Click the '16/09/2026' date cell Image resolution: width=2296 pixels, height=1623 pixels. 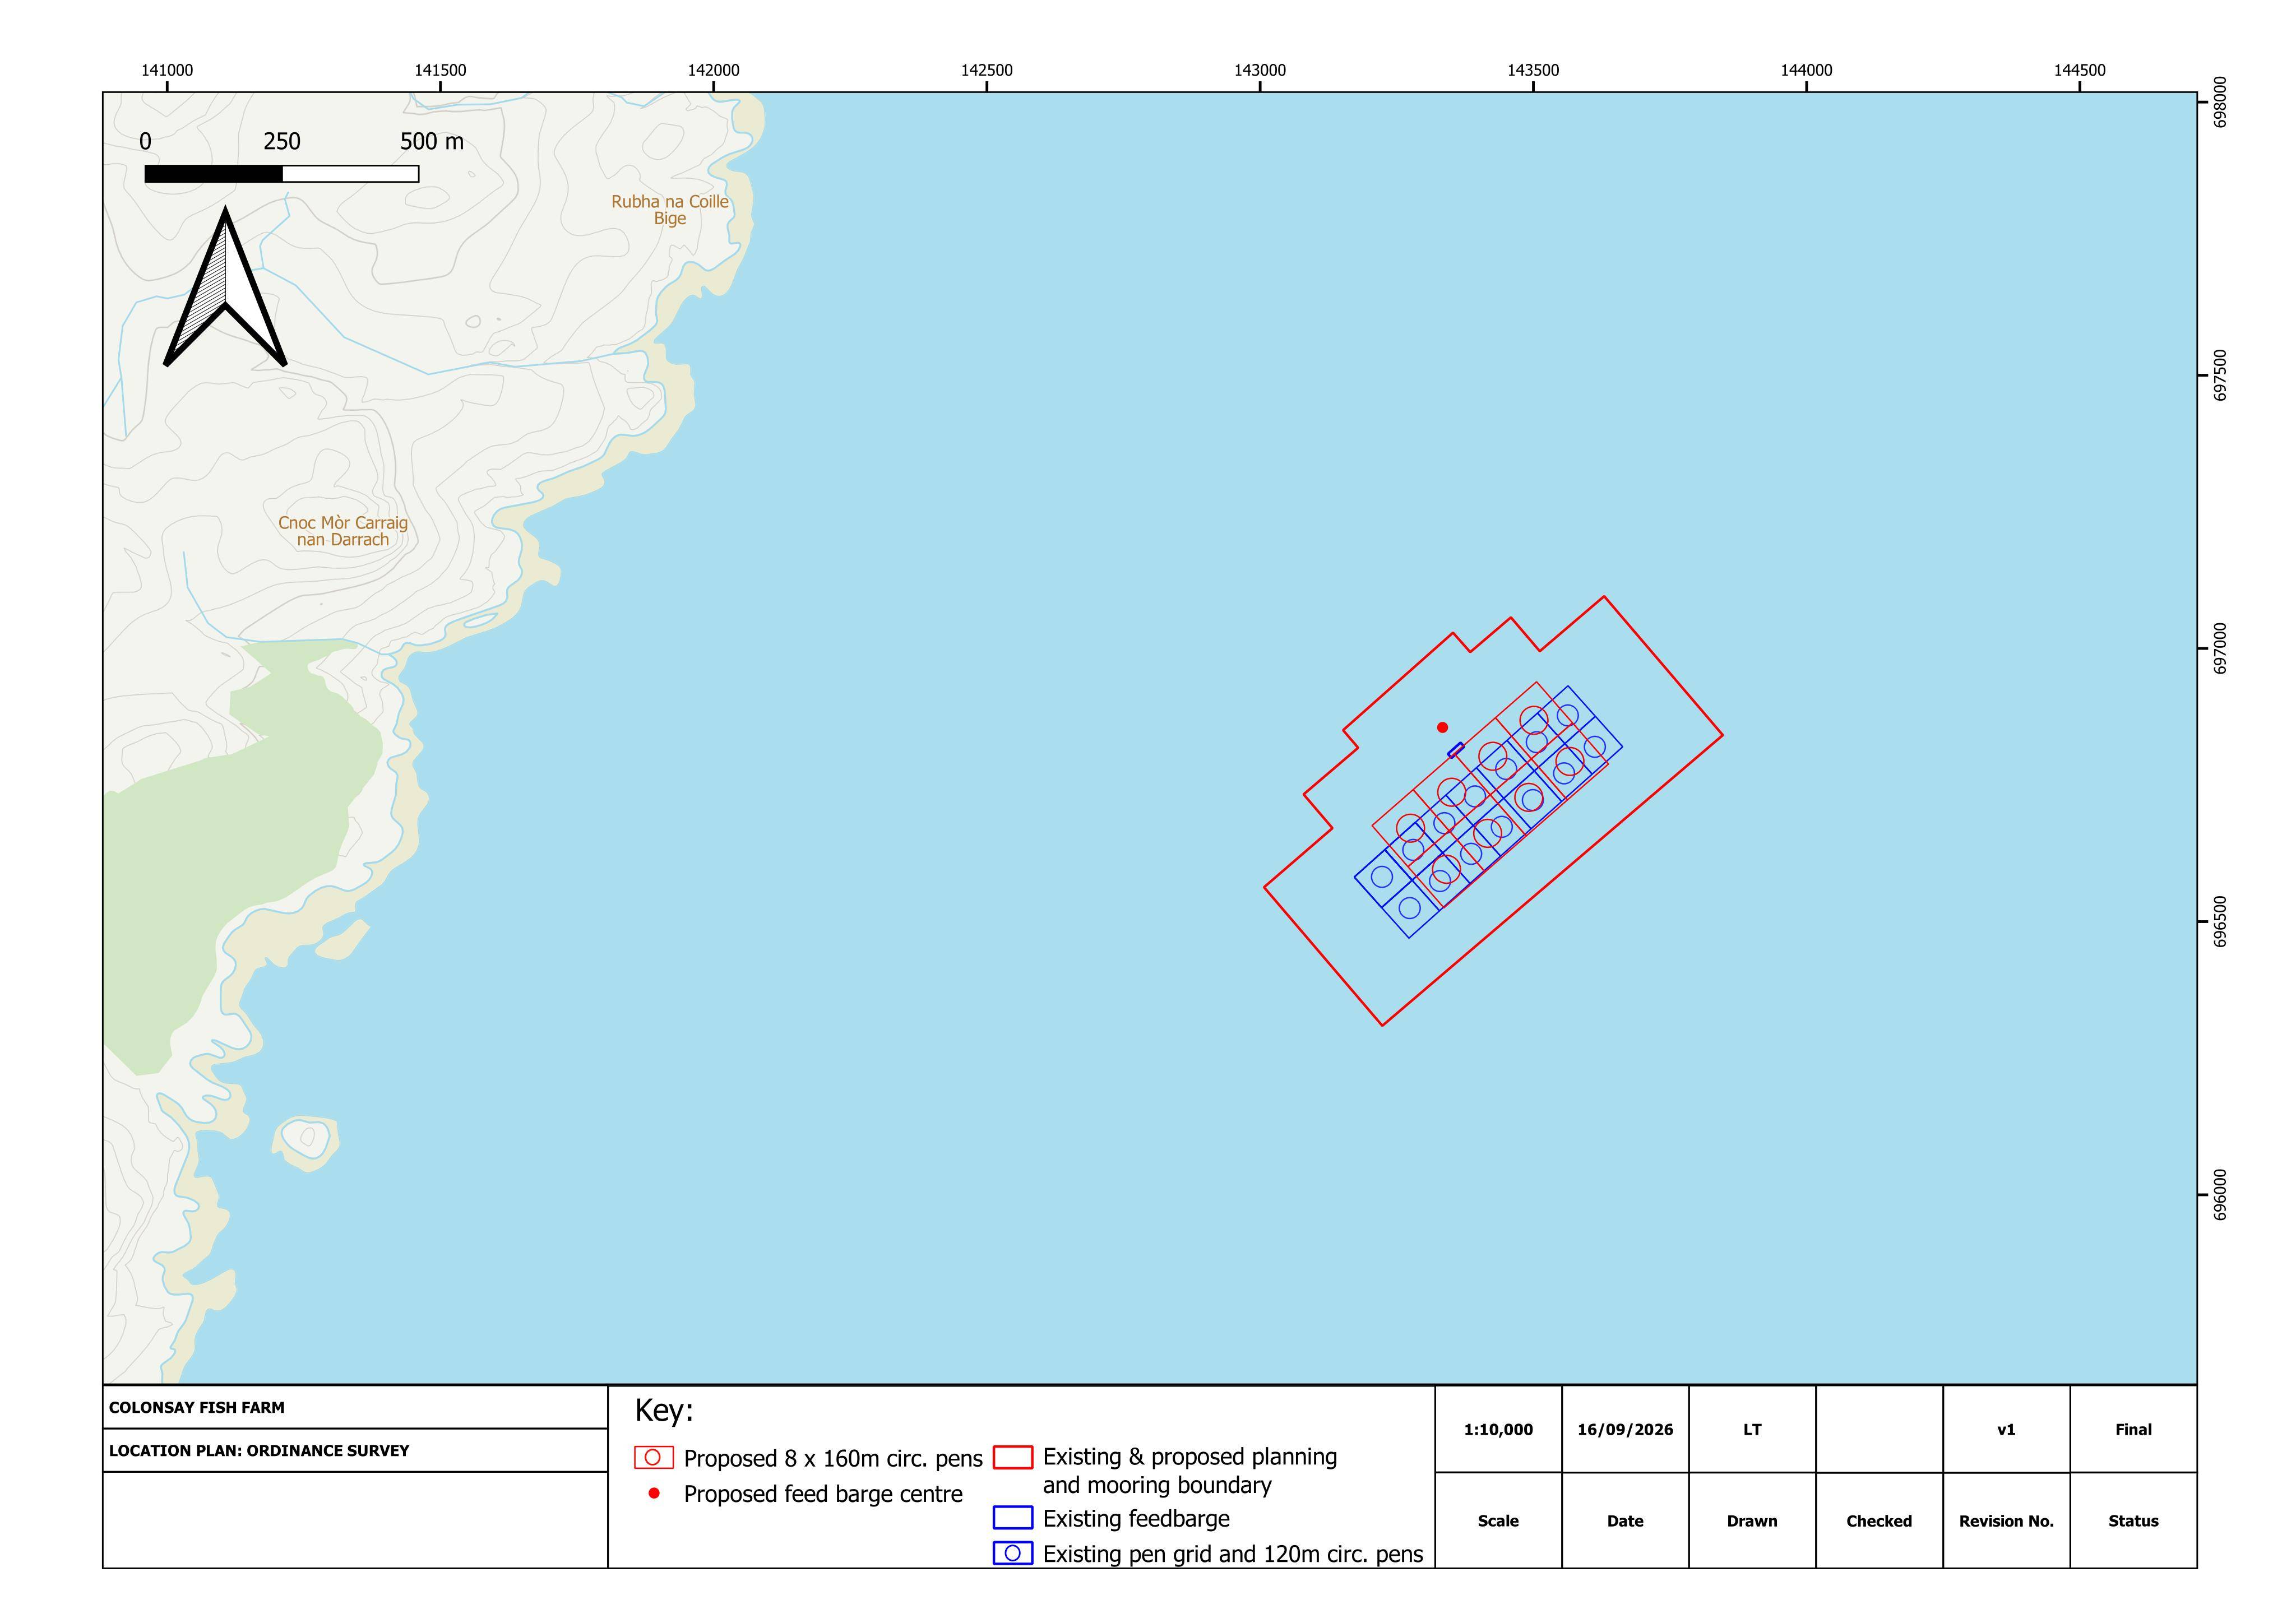[1625, 1430]
